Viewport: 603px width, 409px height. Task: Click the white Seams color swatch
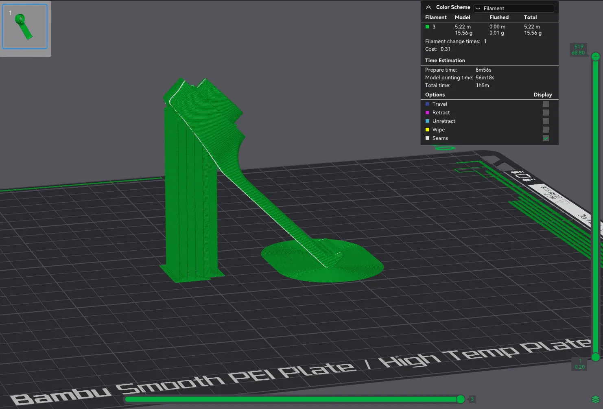click(x=427, y=138)
